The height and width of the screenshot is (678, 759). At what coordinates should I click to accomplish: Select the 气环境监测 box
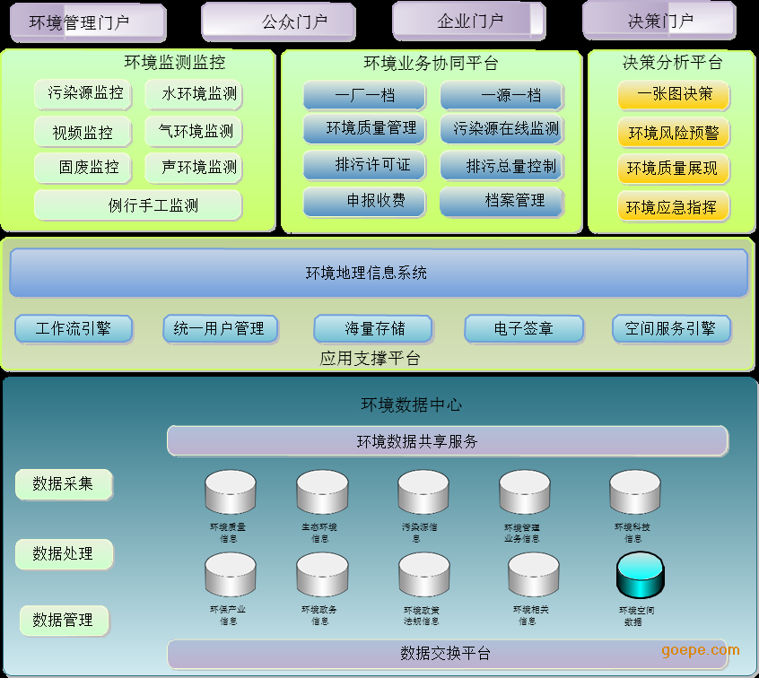[194, 131]
